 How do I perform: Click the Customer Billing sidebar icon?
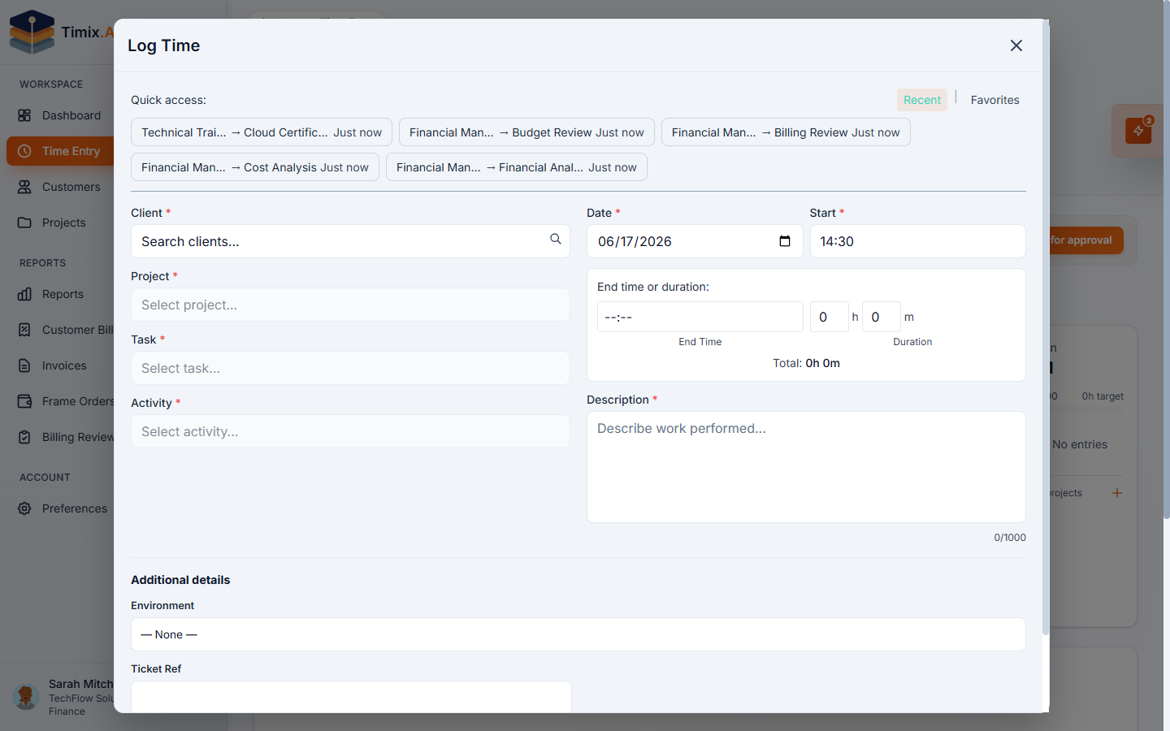24,330
